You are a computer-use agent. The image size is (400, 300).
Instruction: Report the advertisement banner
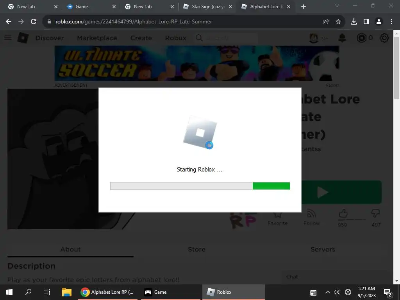pos(332,85)
